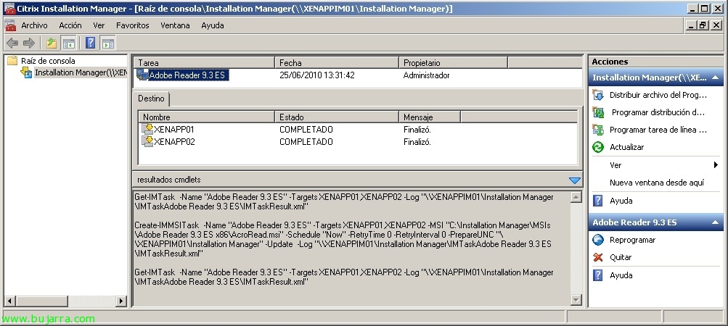Click the tree pane horizontal scrollbar thumb

41,301
